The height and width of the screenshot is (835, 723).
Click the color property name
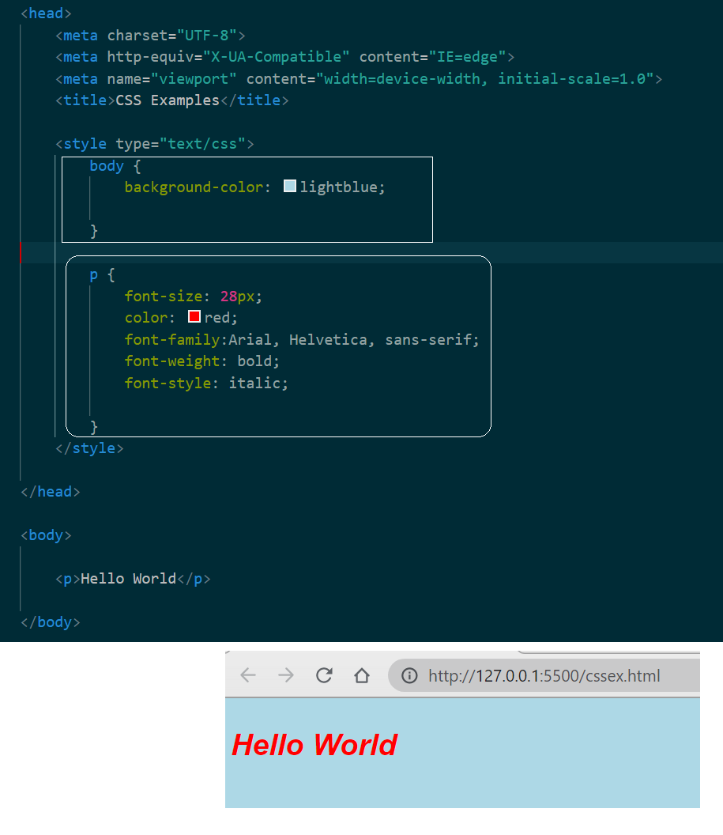[x=146, y=318]
